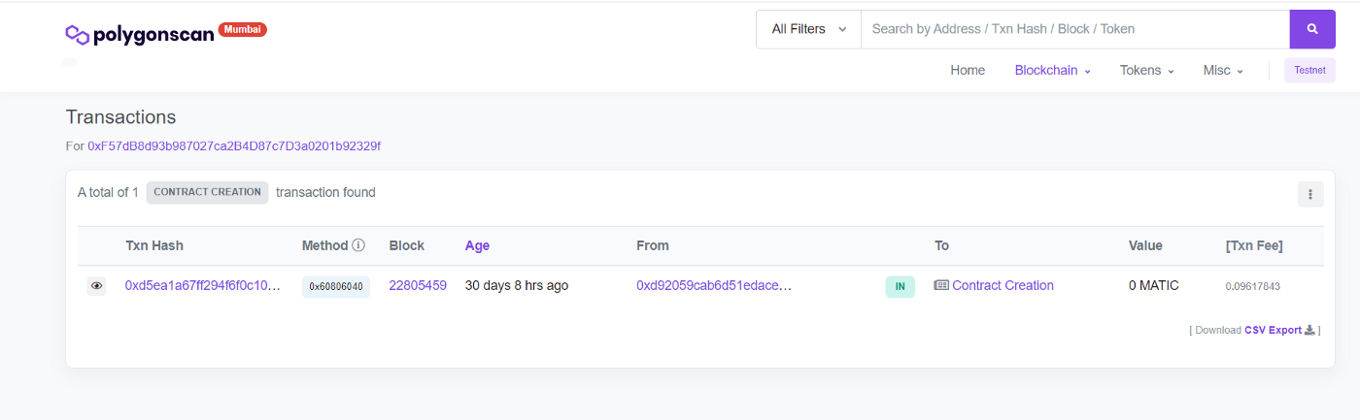Click the Testnet button
Image resolution: width=1360 pixels, height=420 pixels.
(x=1309, y=70)
